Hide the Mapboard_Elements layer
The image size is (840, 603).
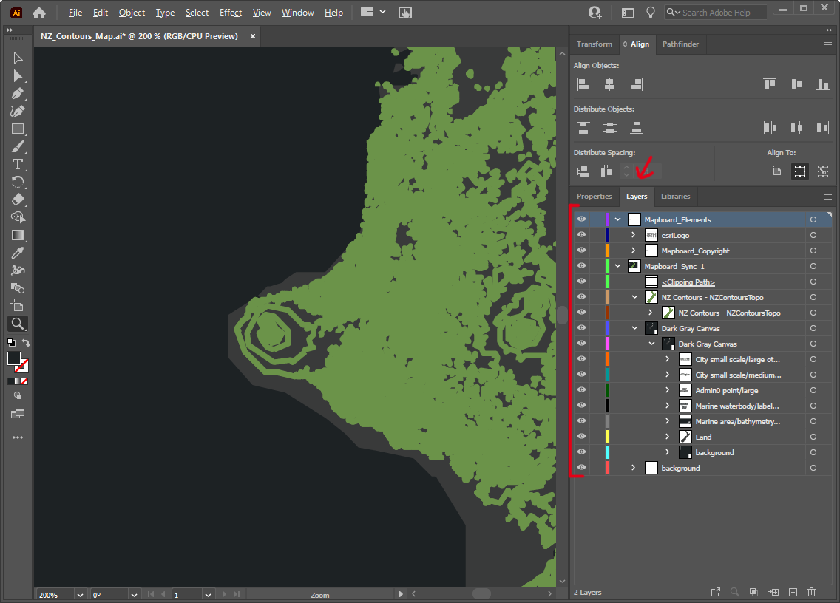(581, 219)
